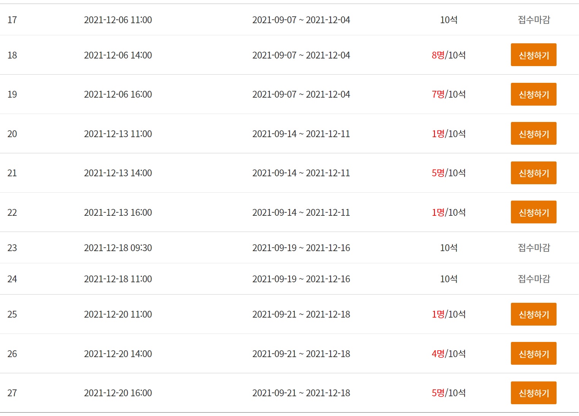Apply for the 2021-12-06 16:00 session

tap(533, 94)
